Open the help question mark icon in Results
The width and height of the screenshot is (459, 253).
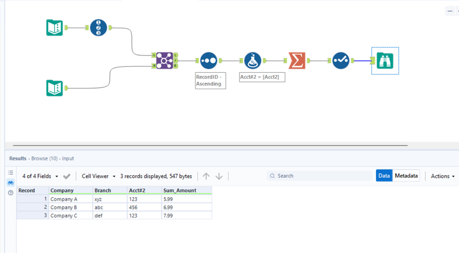(x=11, y=193)
